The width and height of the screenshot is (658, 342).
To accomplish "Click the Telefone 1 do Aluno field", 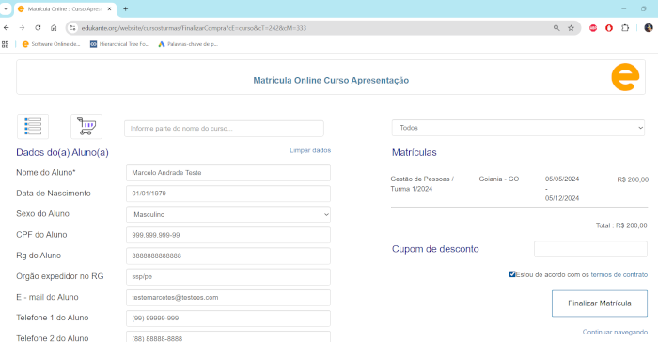I will pos(228,319).
